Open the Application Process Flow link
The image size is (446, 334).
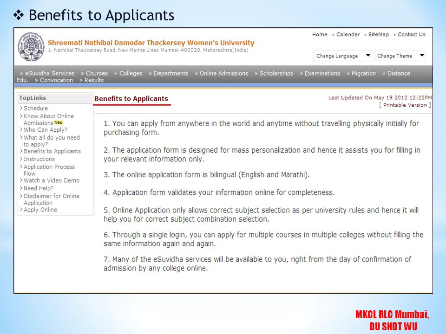(49, 170)
